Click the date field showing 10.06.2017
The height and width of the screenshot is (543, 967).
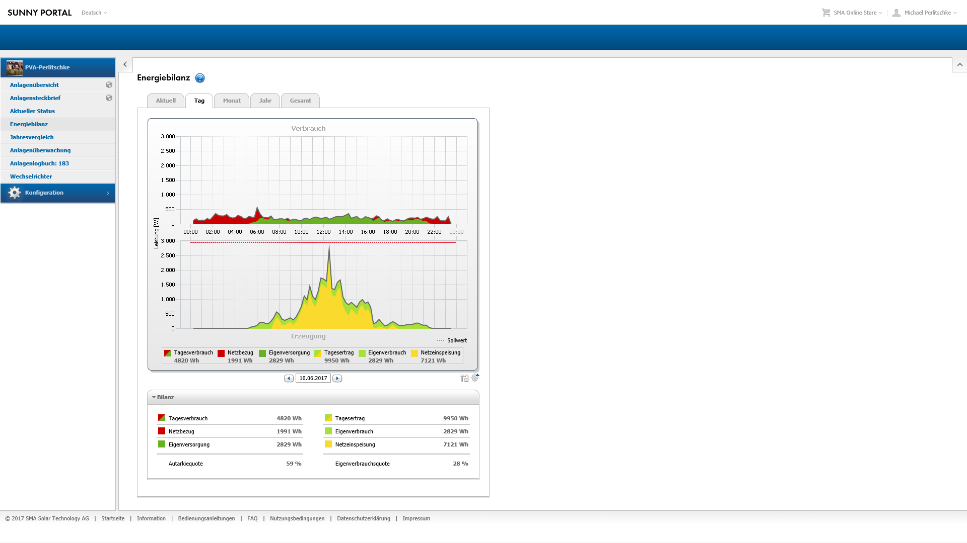tap(313, 379)
